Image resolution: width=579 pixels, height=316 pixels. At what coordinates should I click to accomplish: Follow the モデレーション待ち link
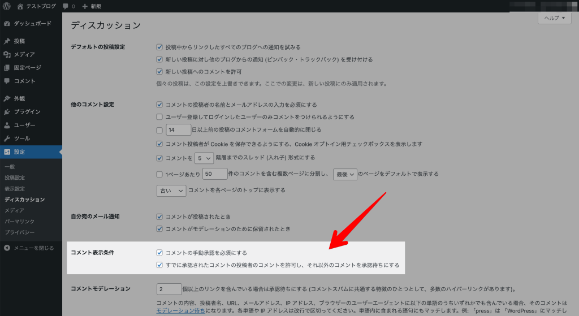tap(181, 311)
